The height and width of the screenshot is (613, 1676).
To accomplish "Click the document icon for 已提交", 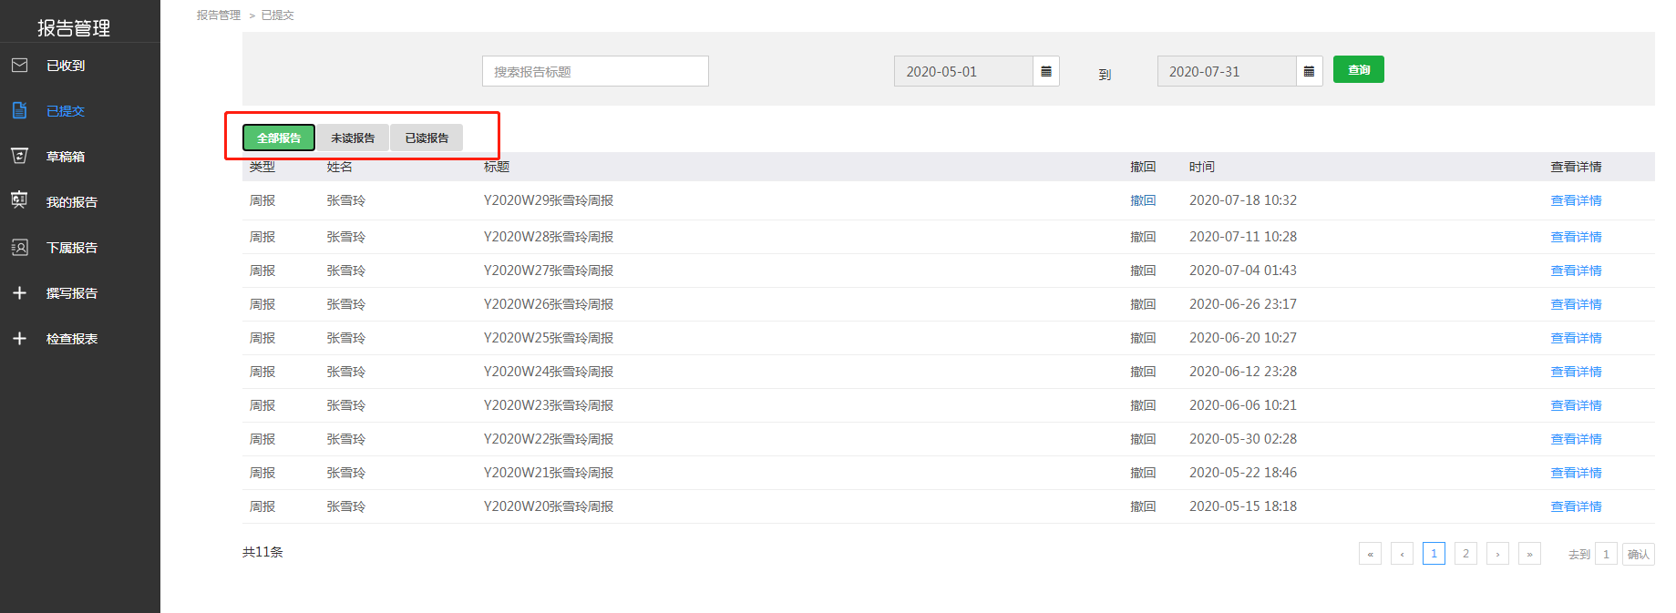I will click(x=19, y=110).
